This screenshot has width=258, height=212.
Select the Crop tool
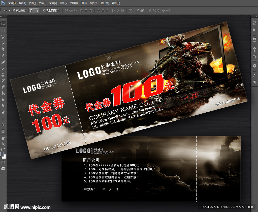click(3, 49)
